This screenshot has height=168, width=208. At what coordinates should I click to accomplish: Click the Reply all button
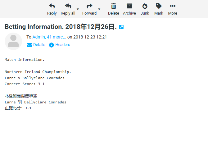68,9
